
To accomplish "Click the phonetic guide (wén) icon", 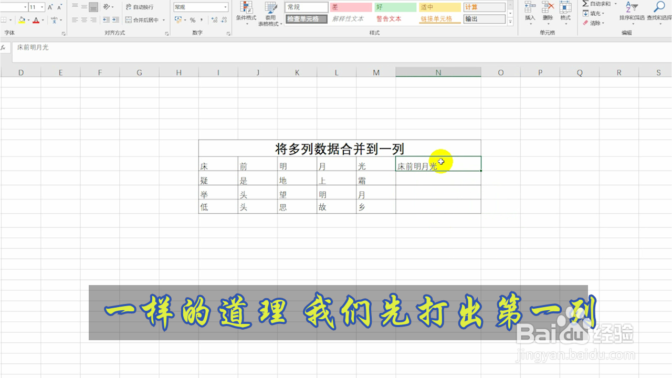I will coord(54,20).
